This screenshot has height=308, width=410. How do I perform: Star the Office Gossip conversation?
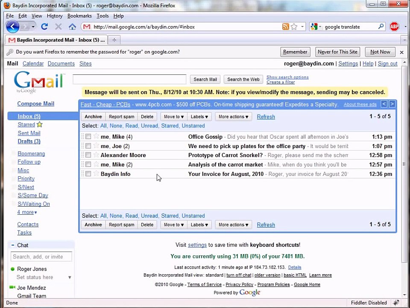[96, 136]
